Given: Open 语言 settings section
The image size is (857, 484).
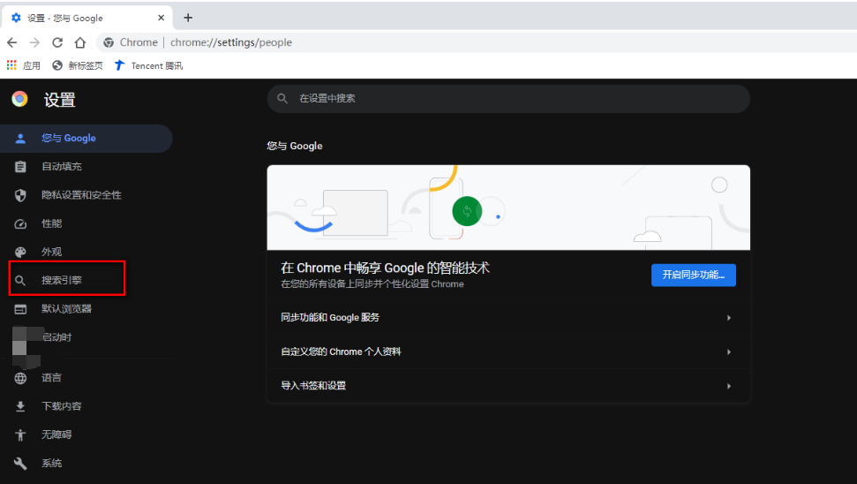Looking at the screenshot, I should (x=86, y=378).
